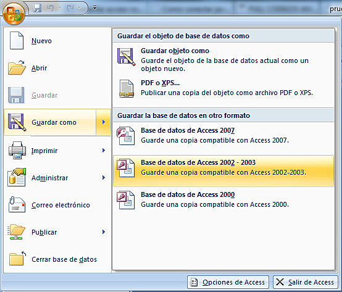
Task: Click the Opciones de Access button
Action: (228, 282)
